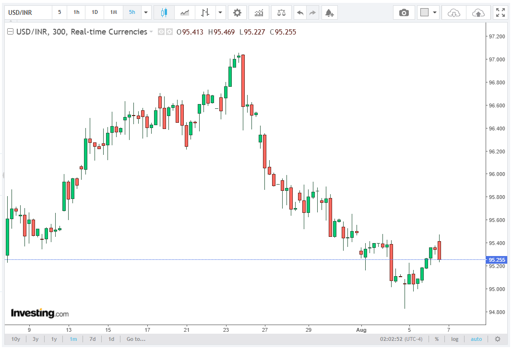
Task: Click the layout square swatch button
Action: (424, 12)
